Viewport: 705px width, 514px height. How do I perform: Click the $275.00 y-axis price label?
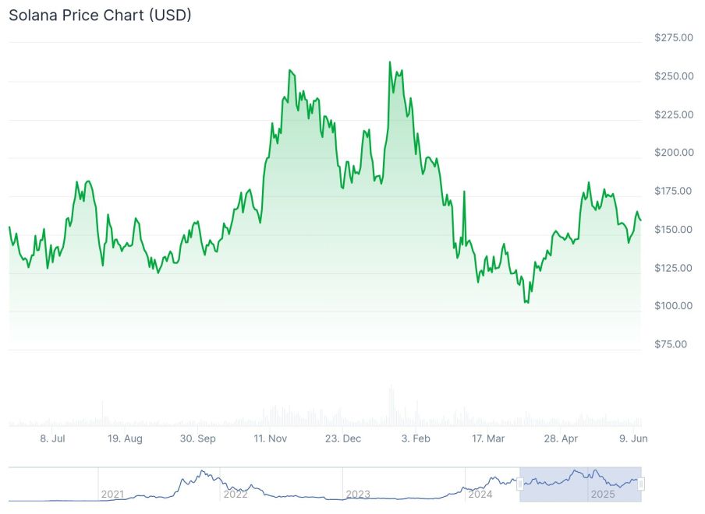(x=674, y=37)
